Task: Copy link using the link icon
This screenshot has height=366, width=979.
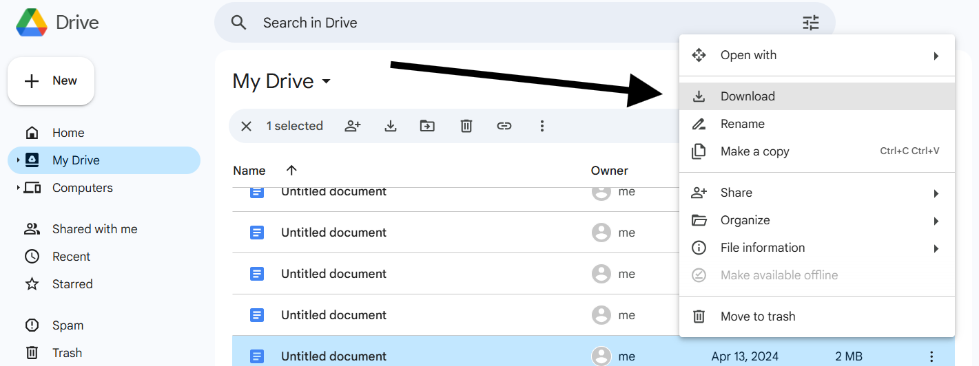Action: (x=504, y=126)
